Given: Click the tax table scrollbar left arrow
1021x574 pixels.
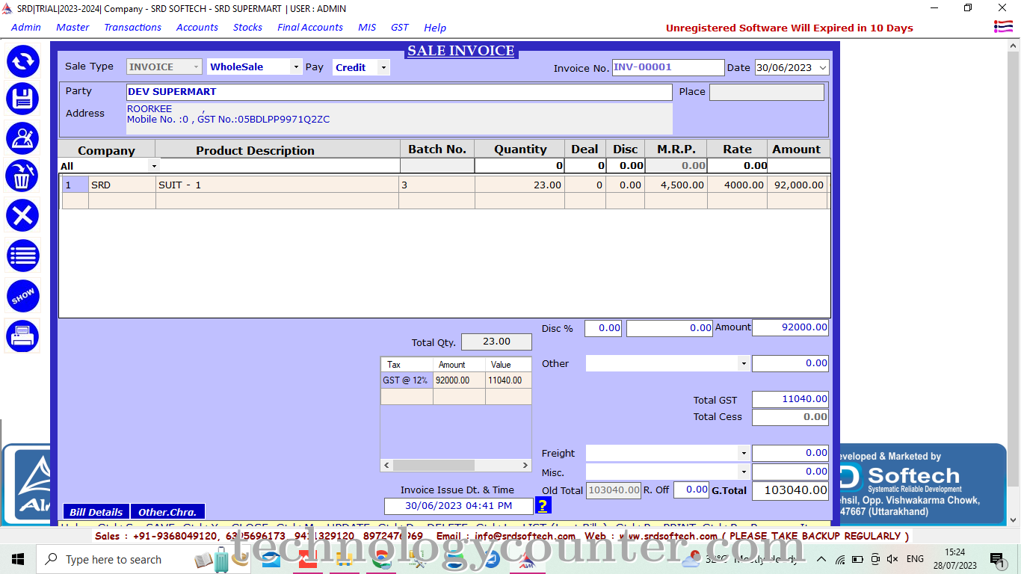Looking at the screenshot, I should 387,465.
